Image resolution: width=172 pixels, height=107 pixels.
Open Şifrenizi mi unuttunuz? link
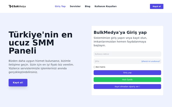coord(150,61)
